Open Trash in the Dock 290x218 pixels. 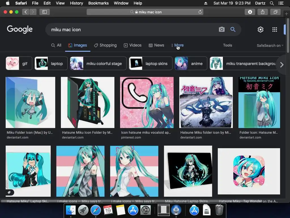[x=219, y=210]
